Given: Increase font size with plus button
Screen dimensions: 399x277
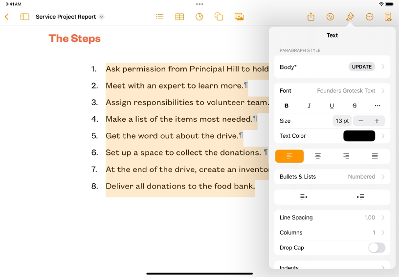Looking at the screenshot, I should point(377,121).
